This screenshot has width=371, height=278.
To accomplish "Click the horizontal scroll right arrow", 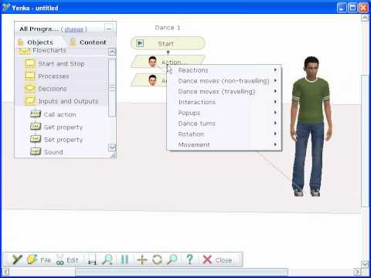I will [x=357, y=272].
